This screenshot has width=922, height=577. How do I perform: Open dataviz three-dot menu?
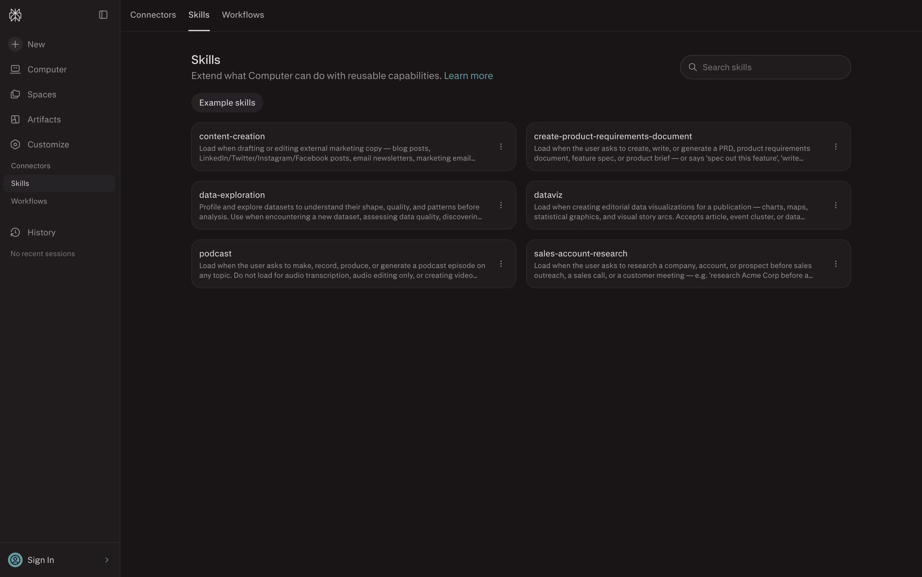click(x=836, y=205)
